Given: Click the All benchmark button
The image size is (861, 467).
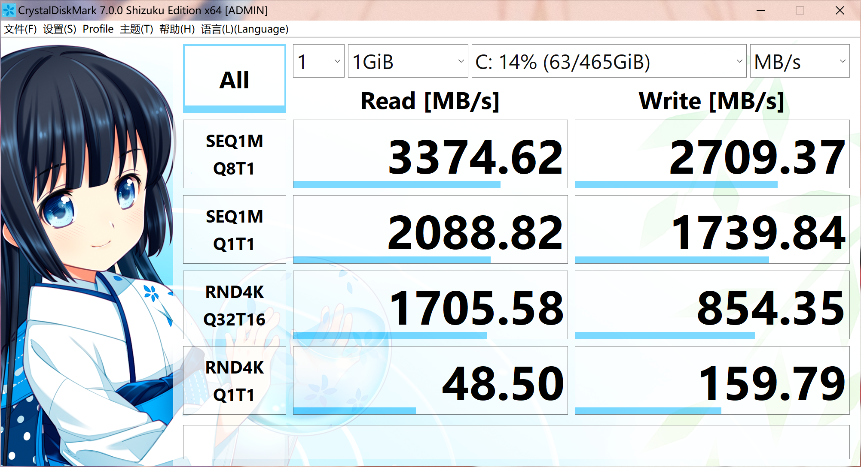Looking at the screenshot, I should pos(234,78).
